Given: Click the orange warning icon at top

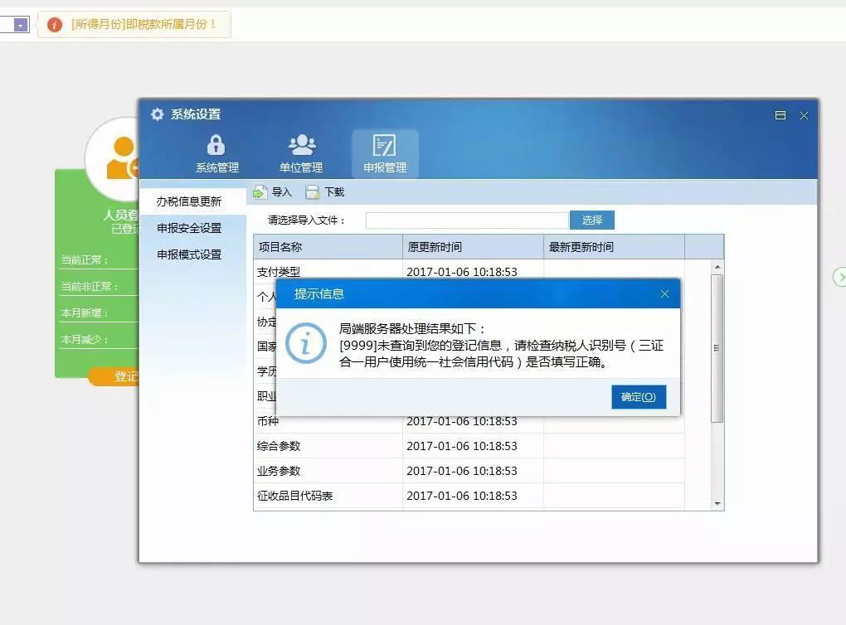Looking at the screenshot, I should (x=55, y=24).
